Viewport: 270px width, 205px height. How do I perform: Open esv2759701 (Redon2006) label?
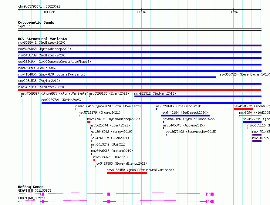click(x=61, y=100)
